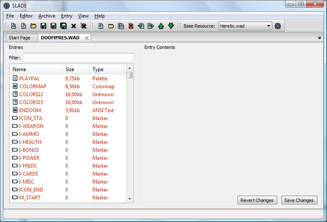This screenshot has width=327, height=222.
Task: Open the Editor menu
Action: pos(26,16)
